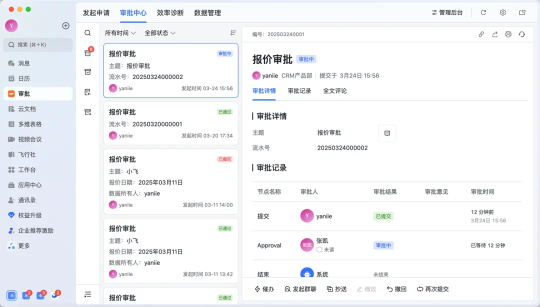Open 通讯录 in the sidebar
This screenshot has height=307, width=540.
38,200
